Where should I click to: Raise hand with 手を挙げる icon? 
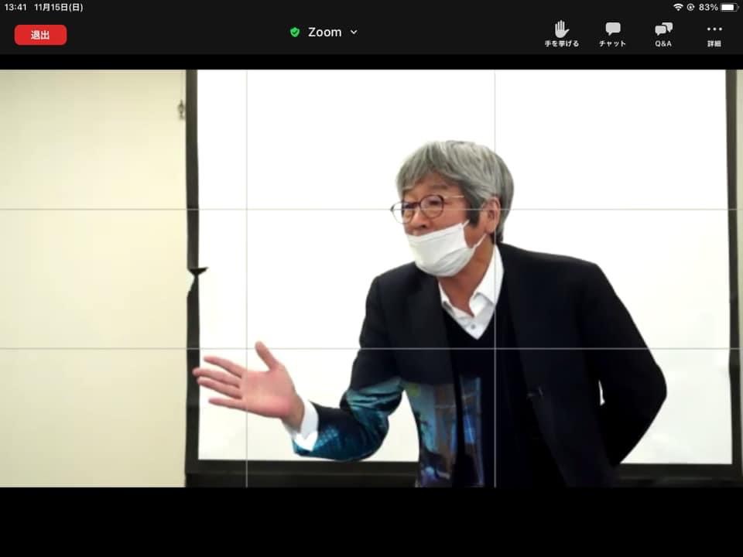click(x=562, y=34)
